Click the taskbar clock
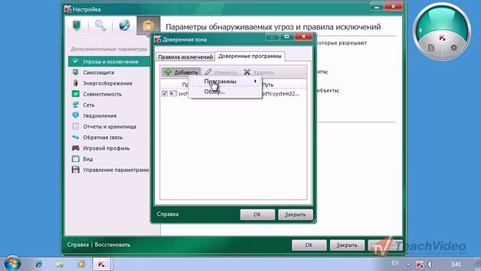 click(x=456, y=264)
